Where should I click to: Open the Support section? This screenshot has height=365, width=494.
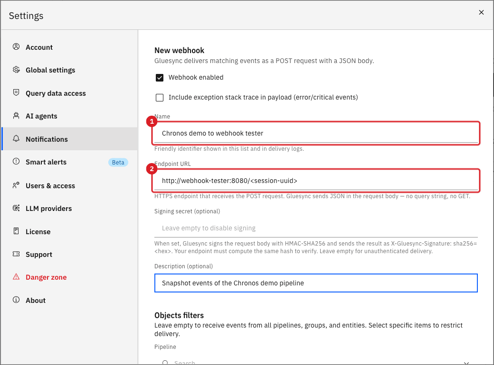[x=70, y=255]
